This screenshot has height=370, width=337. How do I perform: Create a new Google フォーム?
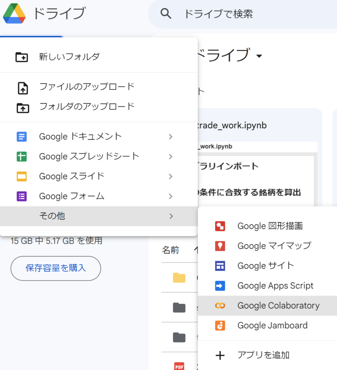tap(99, 197)
